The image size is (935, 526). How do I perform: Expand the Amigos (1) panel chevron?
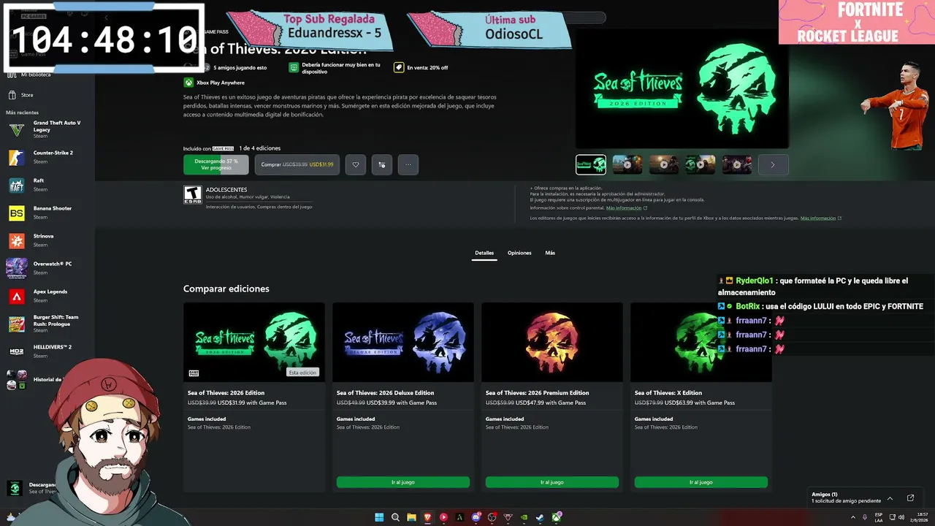[890, 498]
